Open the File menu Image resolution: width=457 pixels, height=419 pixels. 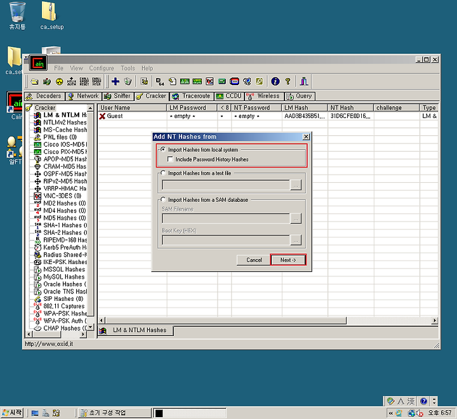(58, 68)
